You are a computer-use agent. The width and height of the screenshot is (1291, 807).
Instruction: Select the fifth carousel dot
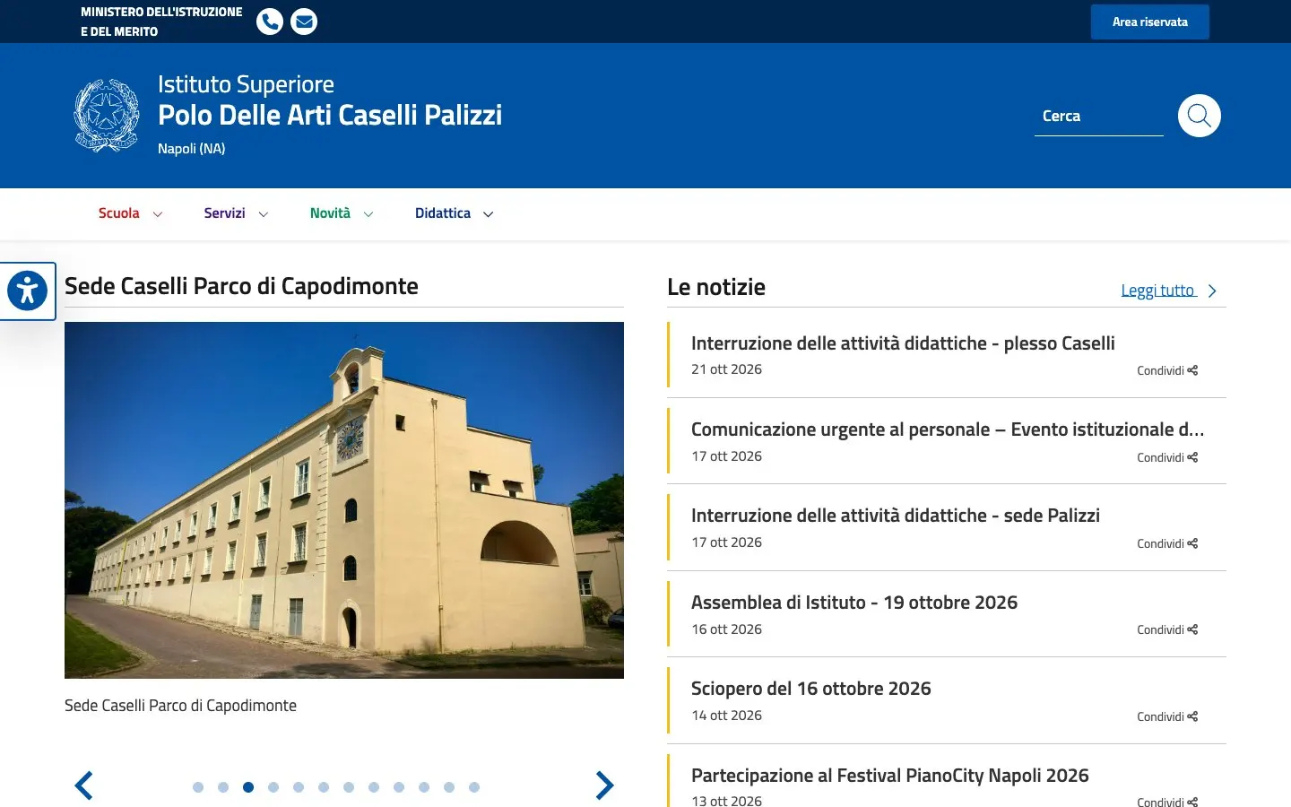click(299, 787)
